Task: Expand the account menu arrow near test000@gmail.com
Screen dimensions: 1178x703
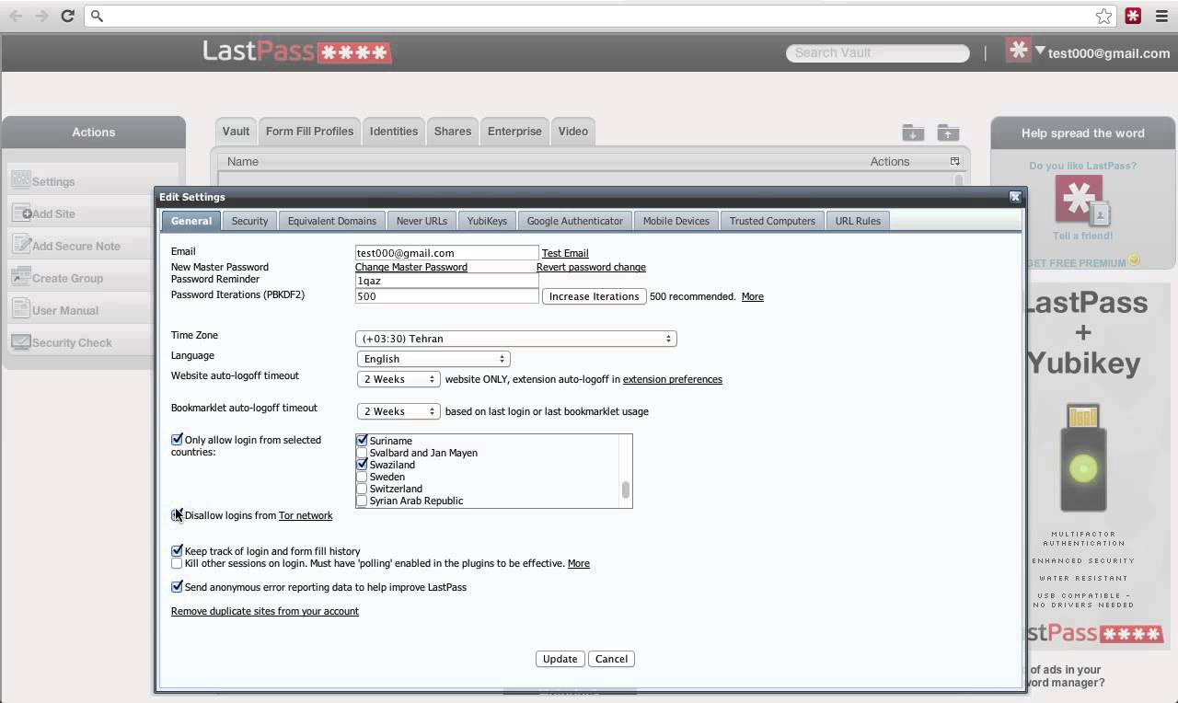Action: tap(1040, 51)
